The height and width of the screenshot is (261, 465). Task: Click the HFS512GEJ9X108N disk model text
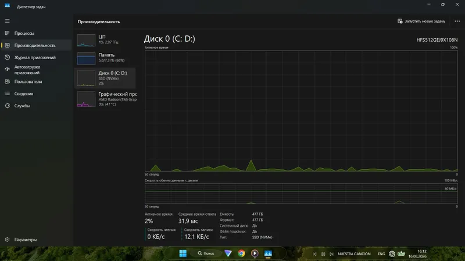point(437,40)
